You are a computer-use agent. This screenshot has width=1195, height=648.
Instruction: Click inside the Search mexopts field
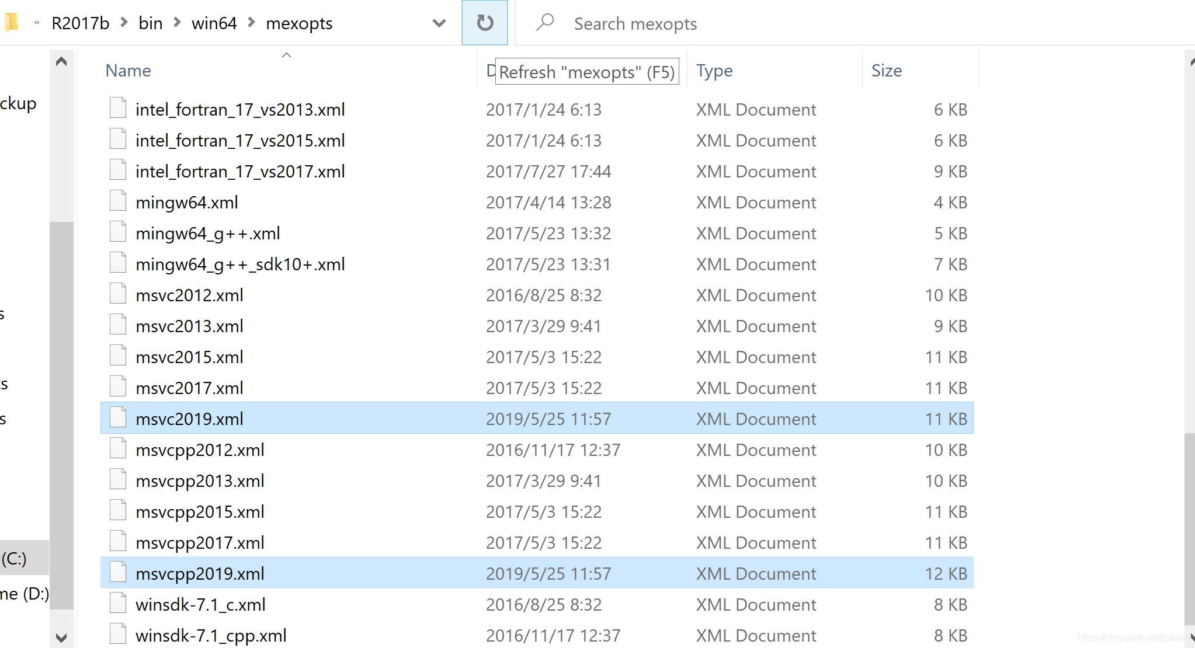[635, 23]
